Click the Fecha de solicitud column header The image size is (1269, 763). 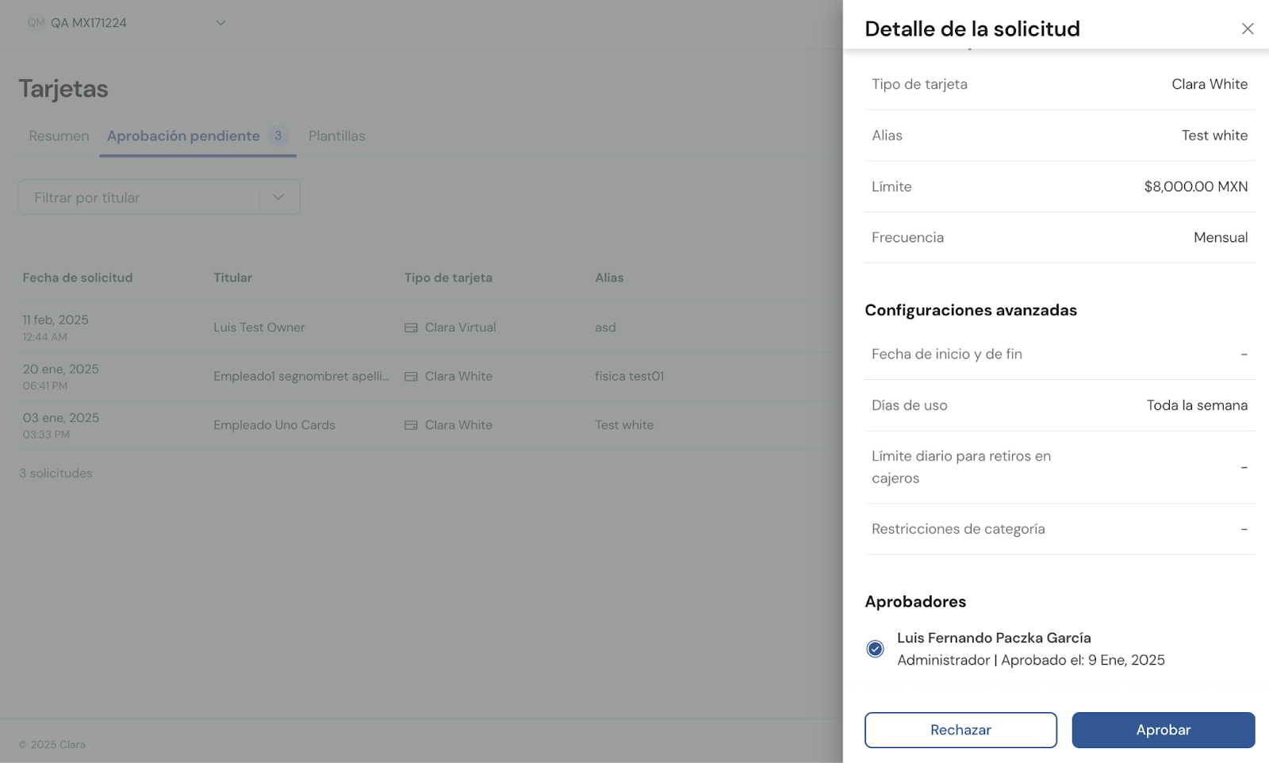tap(78, 278)
